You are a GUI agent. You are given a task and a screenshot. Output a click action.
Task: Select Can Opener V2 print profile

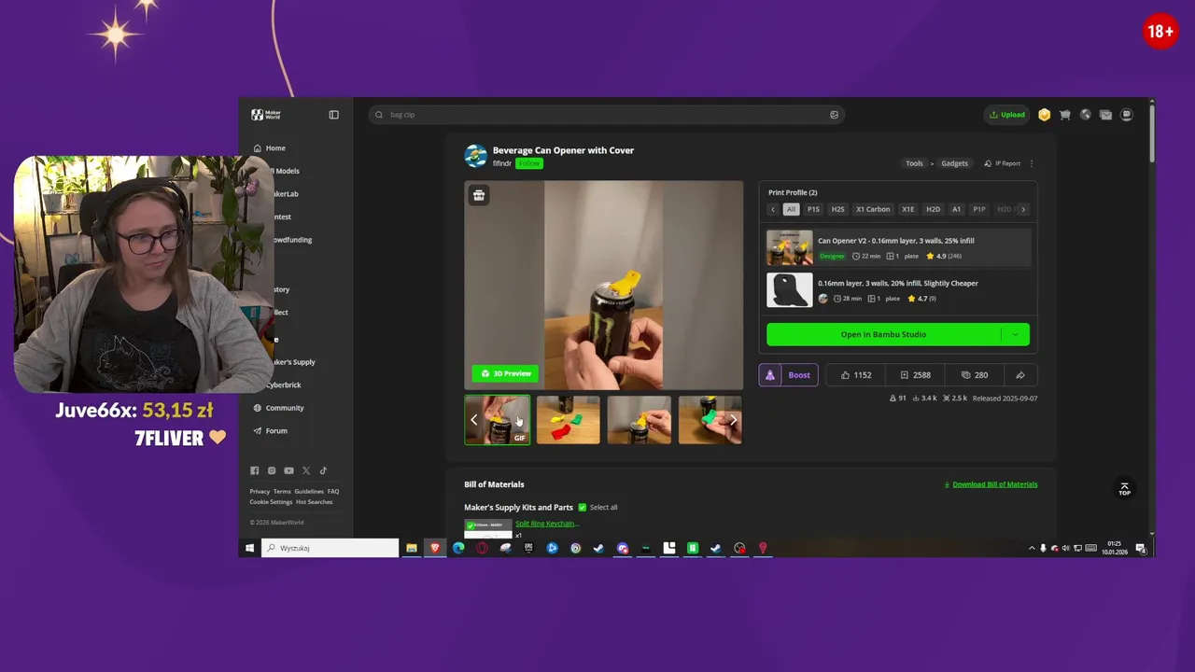click(x=898, y=248)
